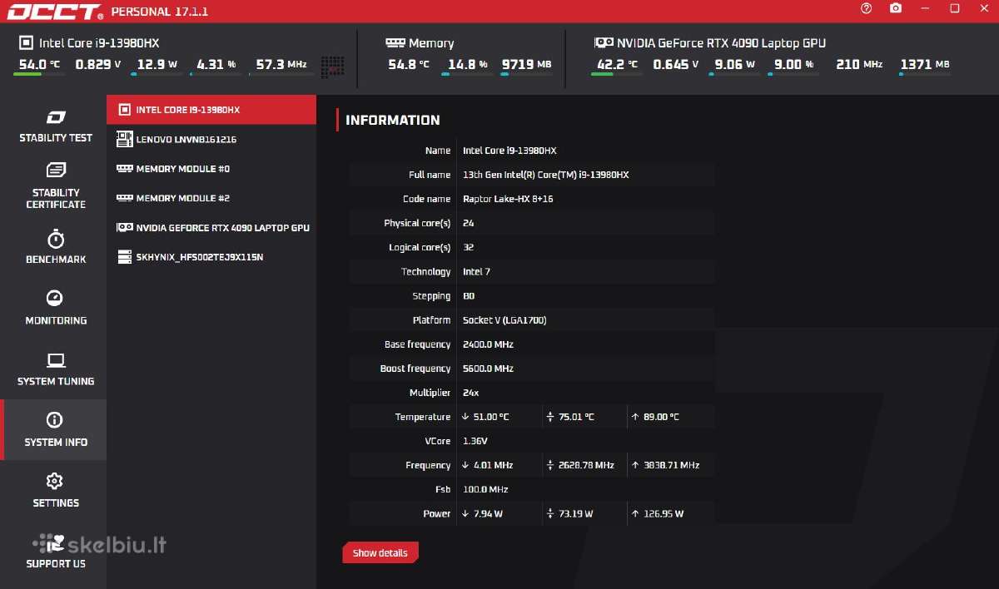Image resolution: width=999 pixels, height=589 pixels.
Task: Open the Stability Certificate page
Action: (56, 186)
